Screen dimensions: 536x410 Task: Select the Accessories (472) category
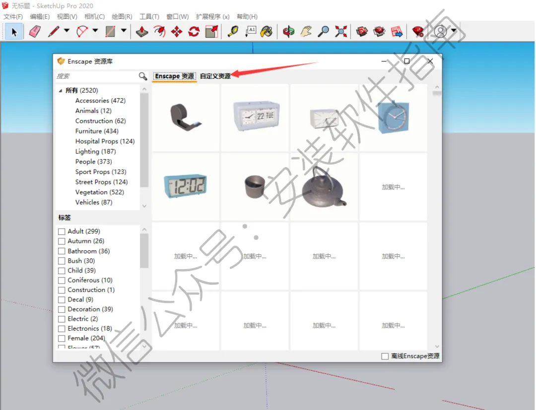pos(100,100)
